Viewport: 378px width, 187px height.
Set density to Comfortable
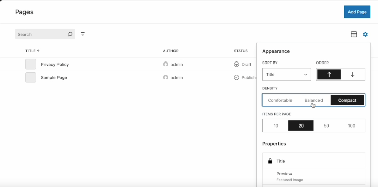point(280,100)
